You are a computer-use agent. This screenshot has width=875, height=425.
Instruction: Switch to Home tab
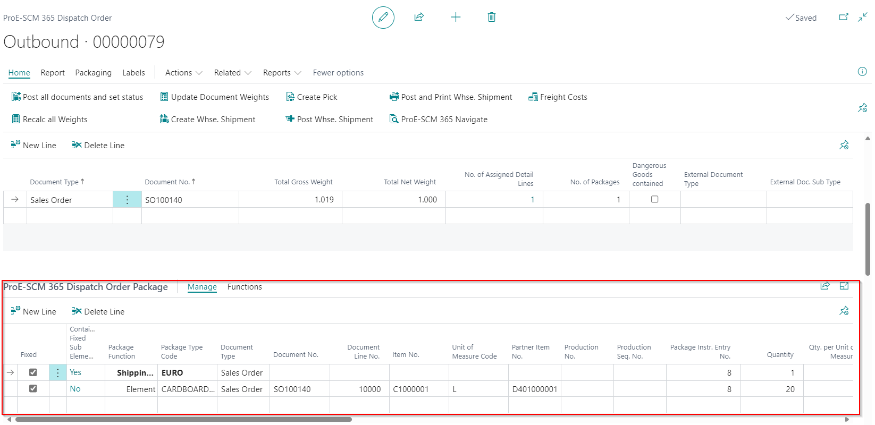coord(19,73)
